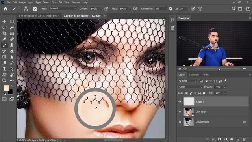The height and width of the screenshot is (142, 252).
Task: Add layer style fx button
Action: [x=213, y=139]
